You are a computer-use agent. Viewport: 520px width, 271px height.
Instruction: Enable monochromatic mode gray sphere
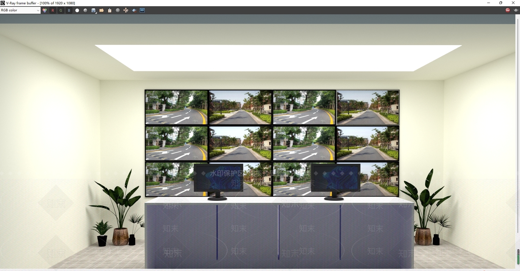pyautogui.click(x=85, y=10)
